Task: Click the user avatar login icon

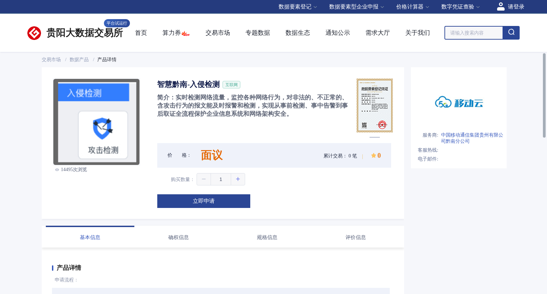Action: 501,6
